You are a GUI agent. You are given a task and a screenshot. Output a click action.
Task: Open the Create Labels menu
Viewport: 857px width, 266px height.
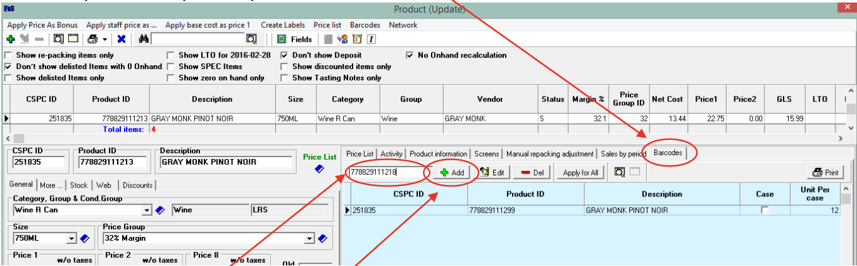pyautogui.click(x=282, y=25)
